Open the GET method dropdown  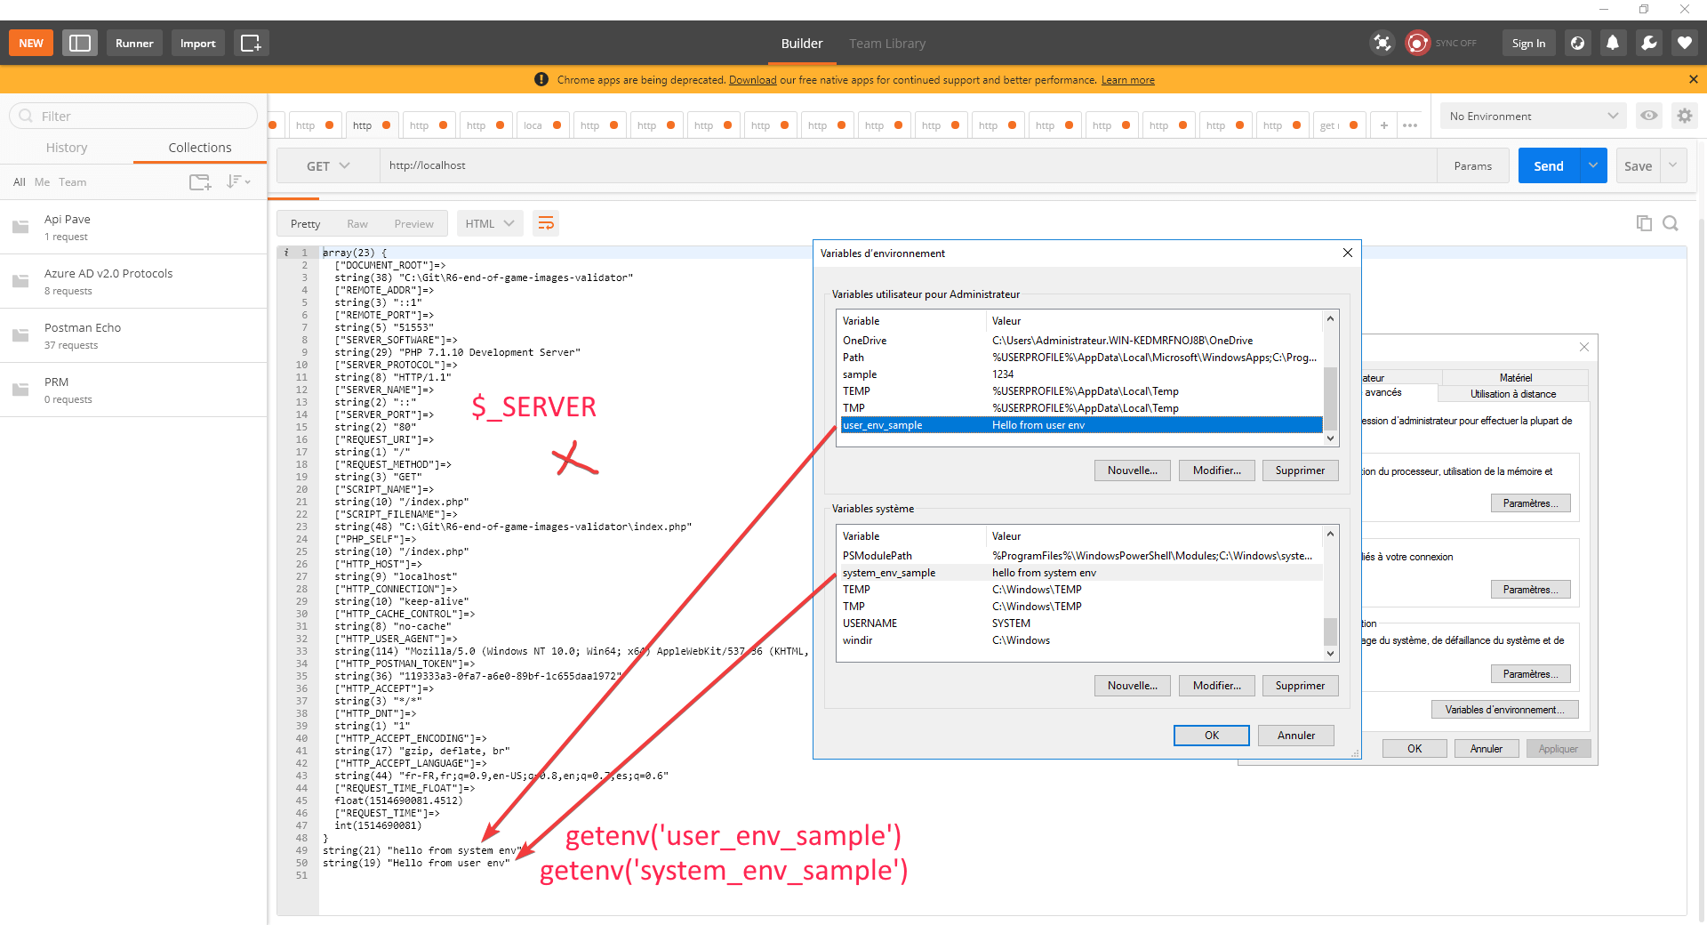(x=327, y=165)
